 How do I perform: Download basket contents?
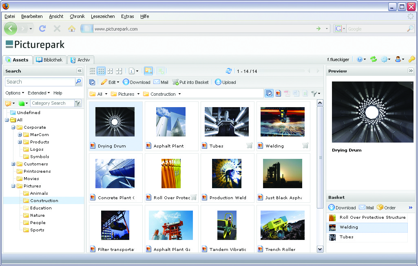click(342, 207)
